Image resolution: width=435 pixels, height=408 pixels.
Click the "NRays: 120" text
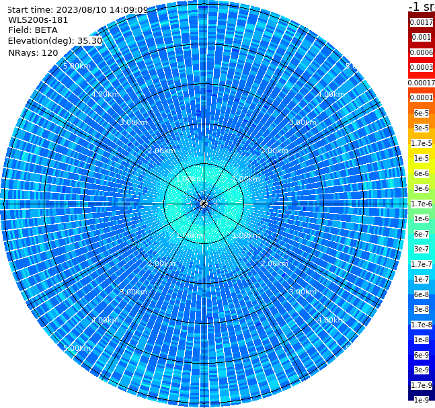pos(33,52)
